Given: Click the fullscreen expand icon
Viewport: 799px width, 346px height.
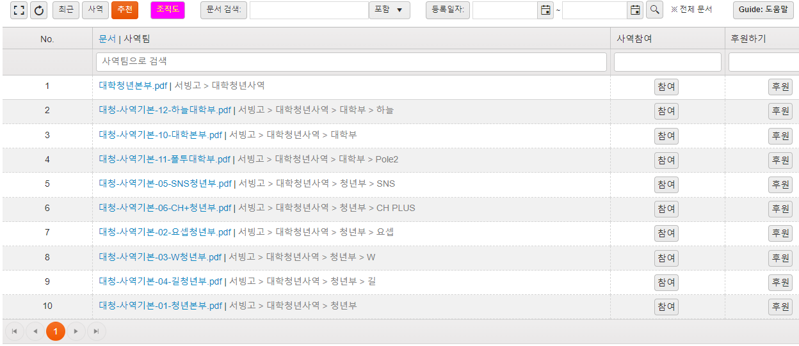Looking at the screenshot, I should pos(19,10).
